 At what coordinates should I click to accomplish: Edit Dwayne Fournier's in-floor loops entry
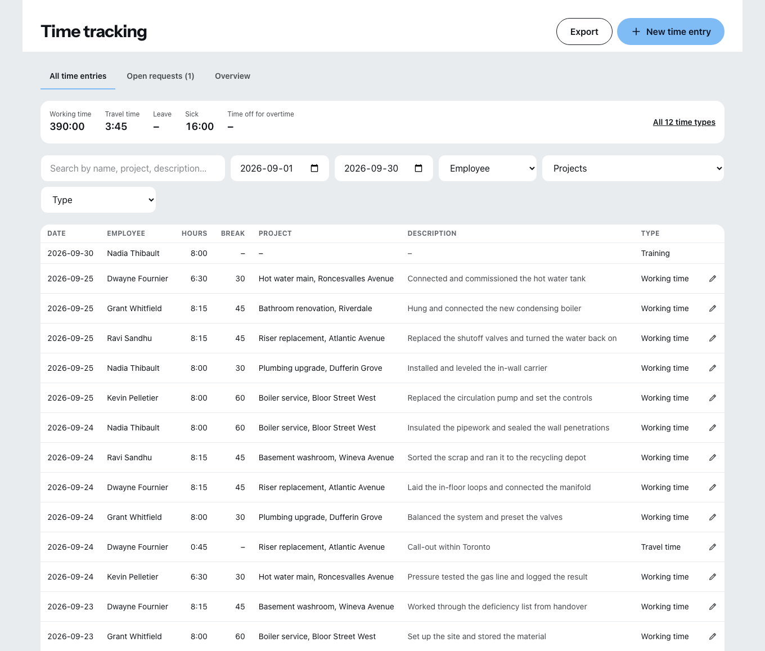(713, 487)
